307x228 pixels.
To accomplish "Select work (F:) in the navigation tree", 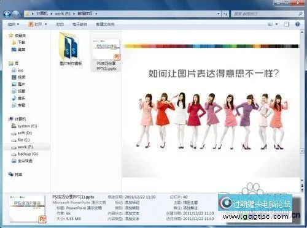I will pyautogui.click(x=22, y=147).
